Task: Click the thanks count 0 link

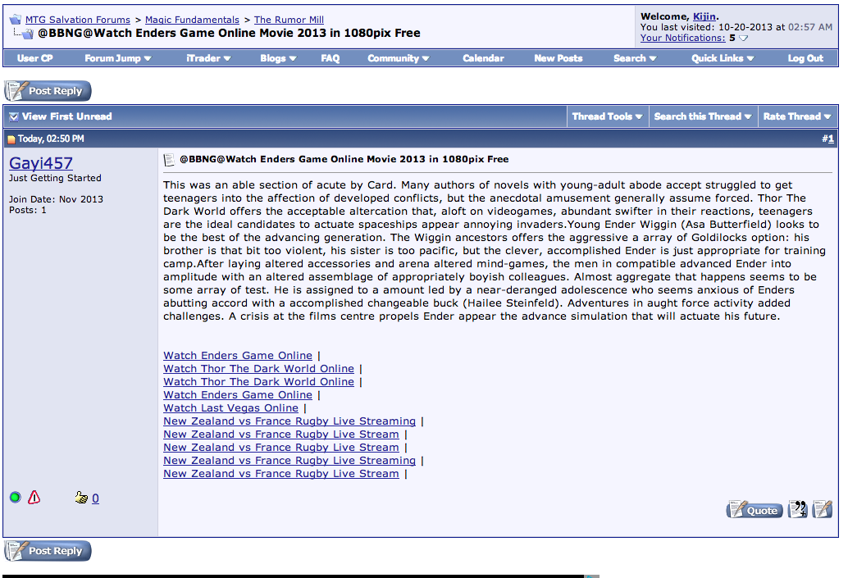Action: (95, 498)
